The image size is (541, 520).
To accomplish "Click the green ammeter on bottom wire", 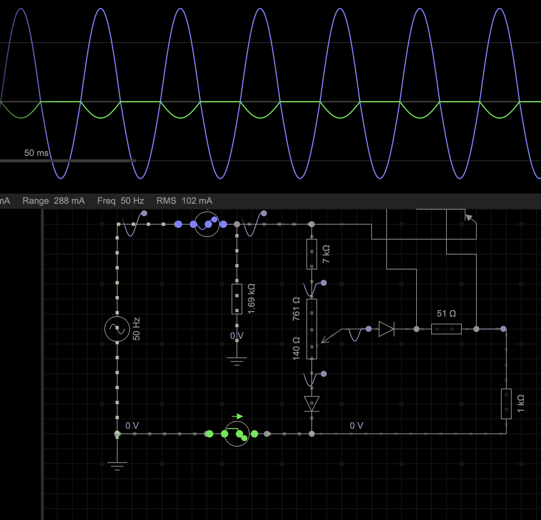I will tap(237, 434).
